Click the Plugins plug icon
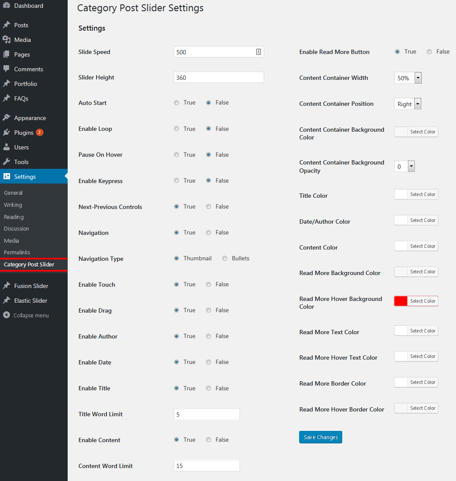 [6, 132]
